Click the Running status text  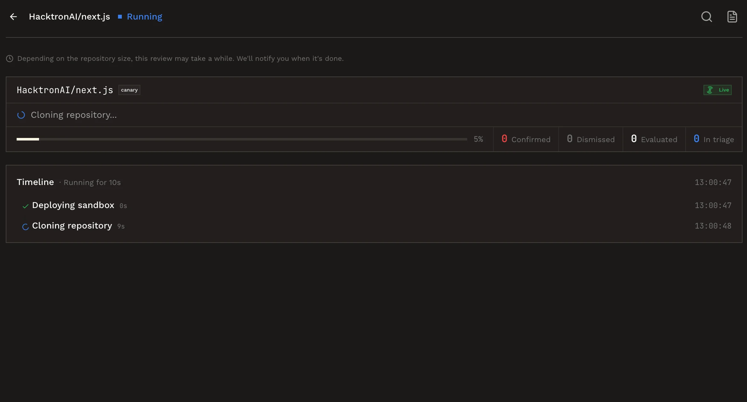(145, 17)
